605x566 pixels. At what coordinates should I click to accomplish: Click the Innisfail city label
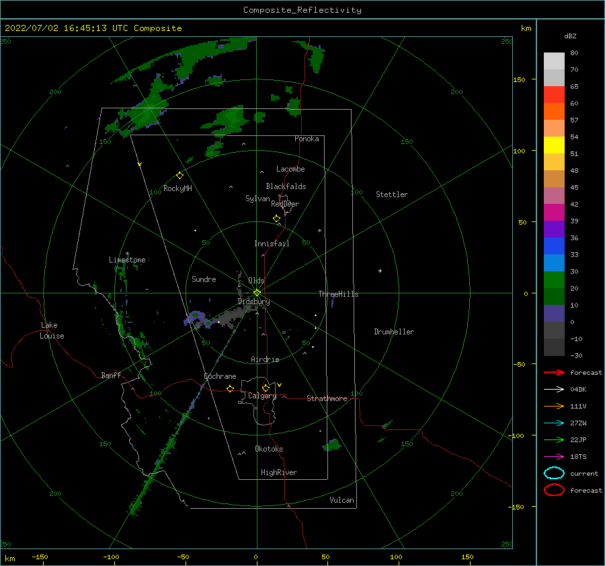[x=272, y=244]
